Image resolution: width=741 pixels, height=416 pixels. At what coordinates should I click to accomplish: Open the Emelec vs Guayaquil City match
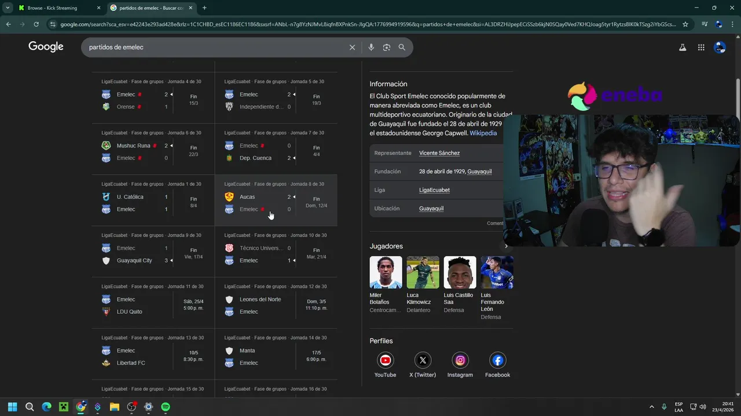[153, 252]
